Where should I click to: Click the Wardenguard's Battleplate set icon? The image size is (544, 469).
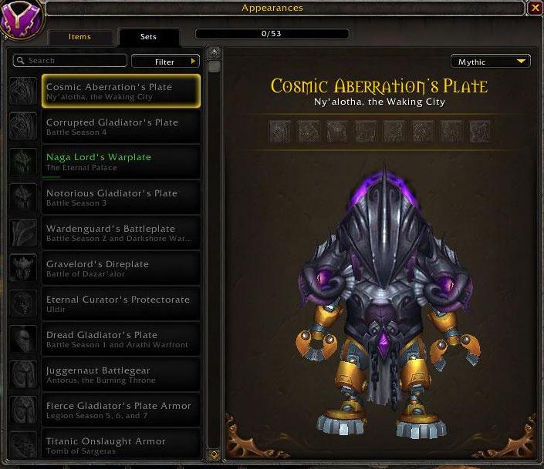point(23,233)
